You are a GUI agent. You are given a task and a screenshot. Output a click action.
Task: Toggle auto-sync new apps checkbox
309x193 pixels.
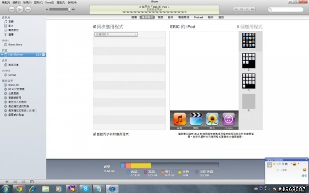[x=95, y=134]
